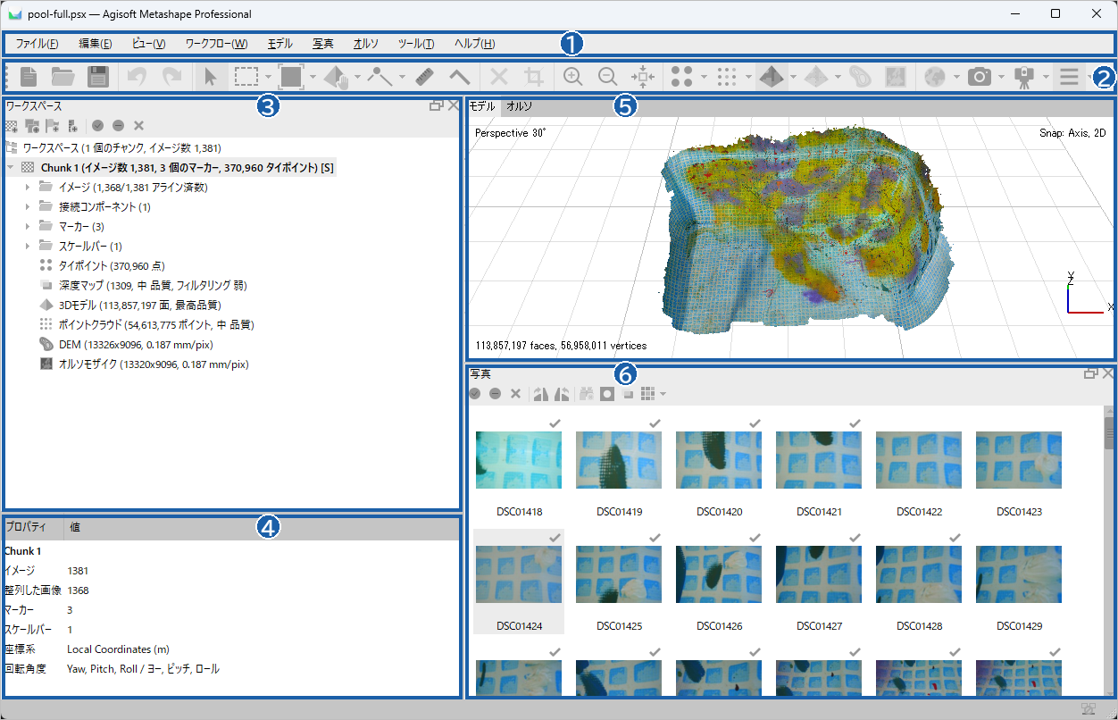Collapse the Chunk 1 tree node
The height and width of the screenshot is (720, 1118).
click(x=10, y=167)
